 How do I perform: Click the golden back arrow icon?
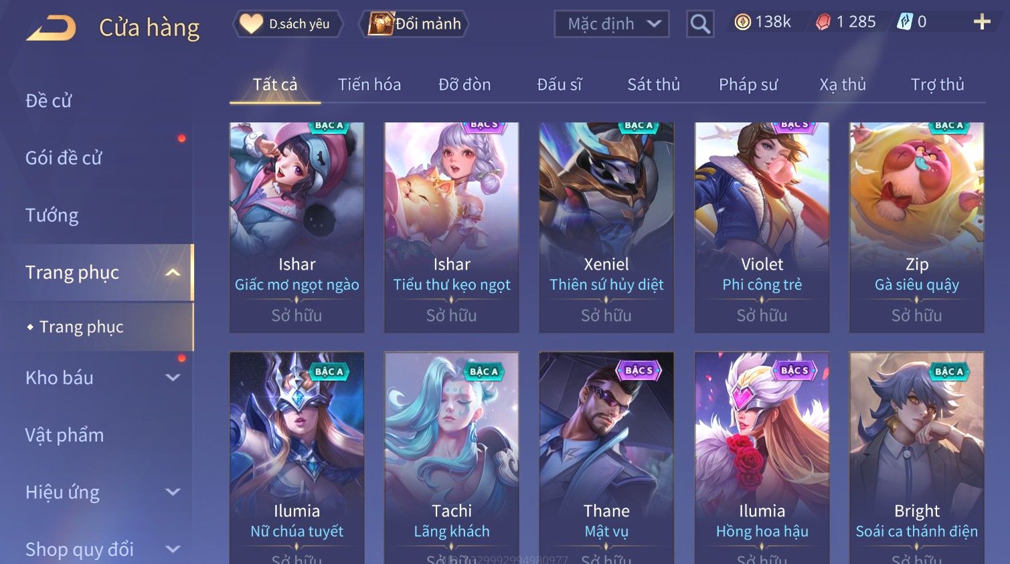tap(51, 28)
